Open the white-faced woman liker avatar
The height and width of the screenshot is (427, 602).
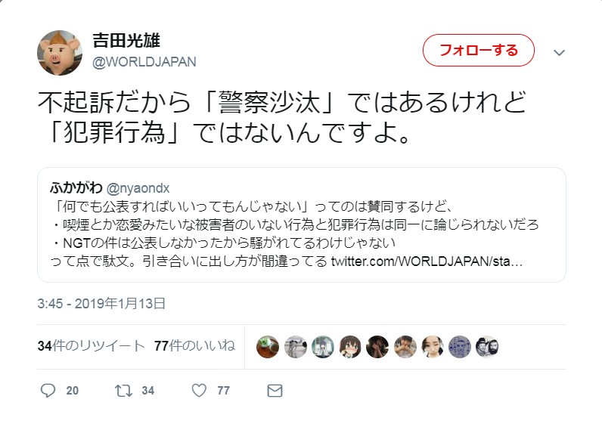[433, 347]
